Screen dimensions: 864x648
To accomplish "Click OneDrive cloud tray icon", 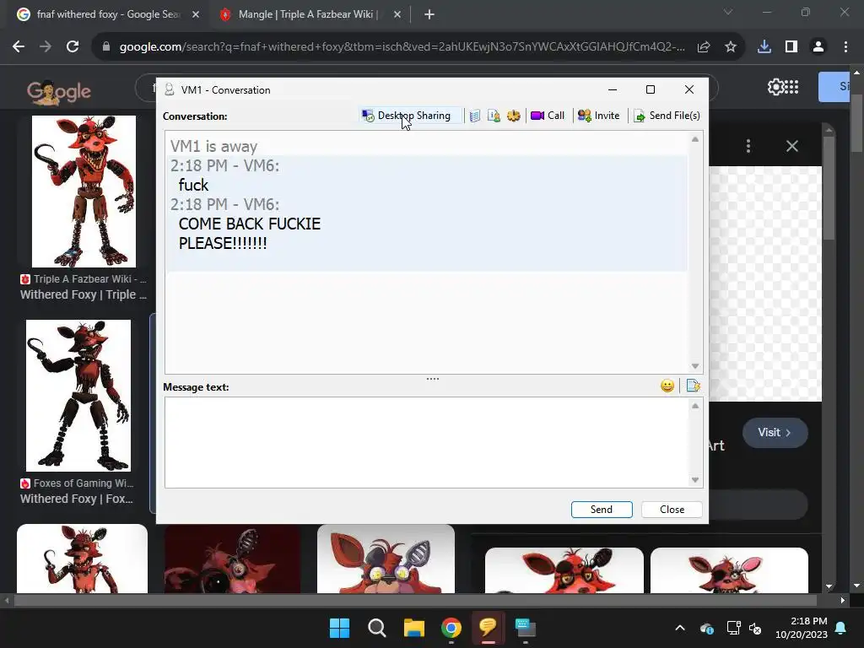I will (x=707, y=628).
